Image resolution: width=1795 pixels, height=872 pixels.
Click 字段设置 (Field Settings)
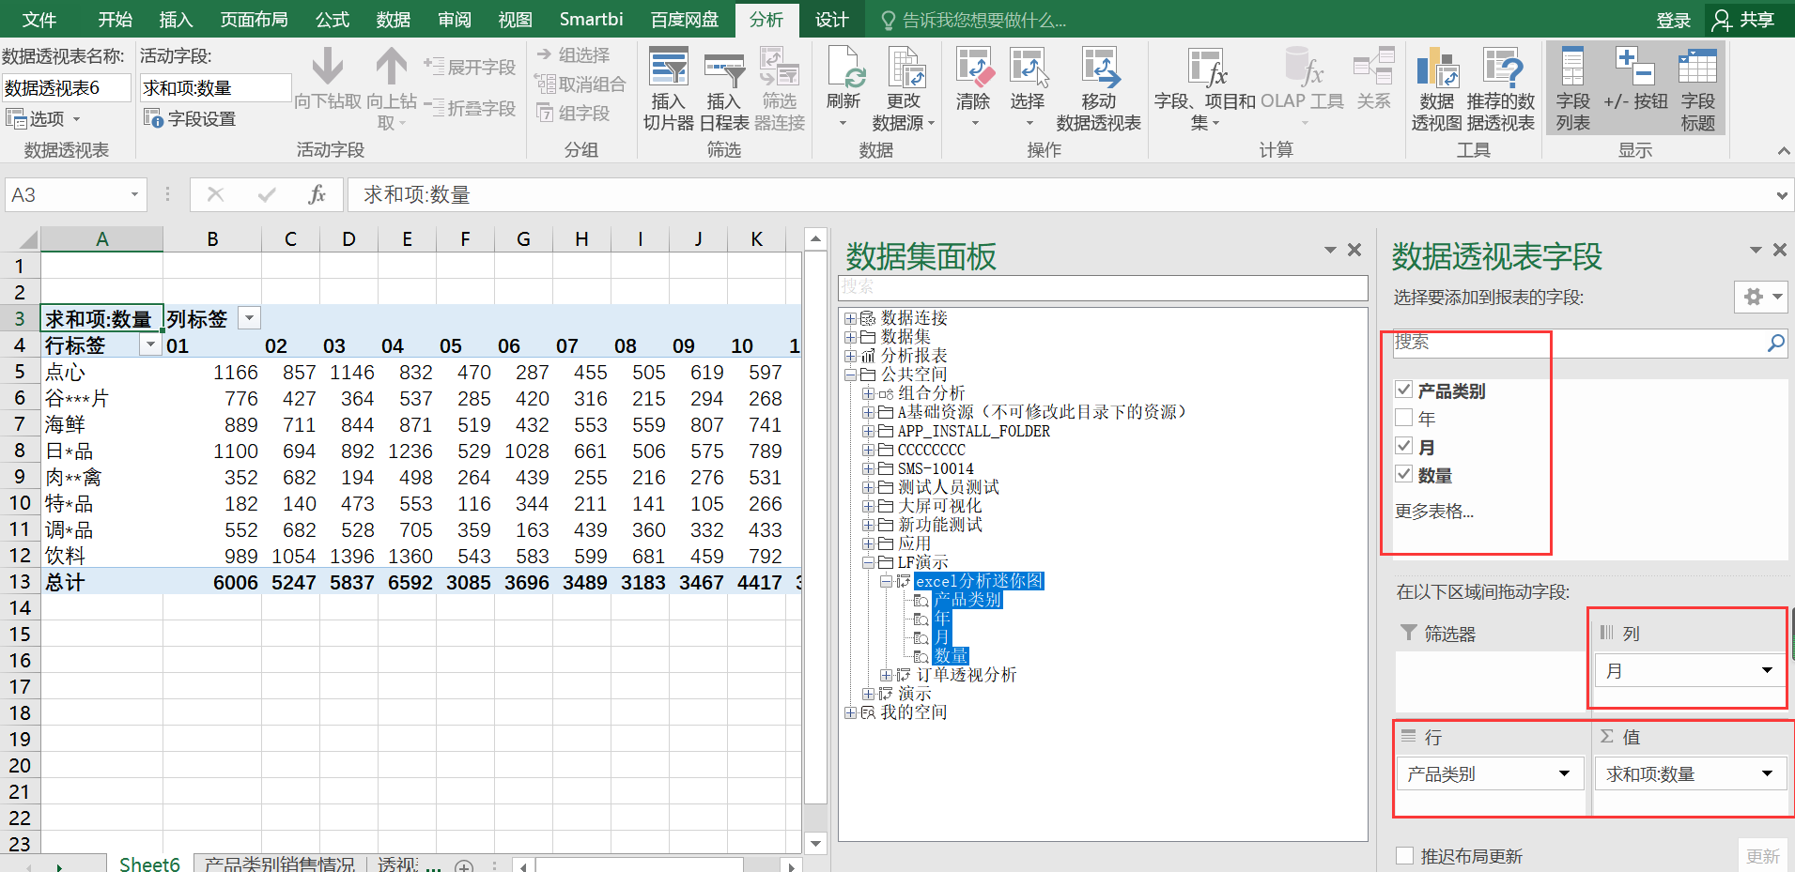(x=190, y=118)
